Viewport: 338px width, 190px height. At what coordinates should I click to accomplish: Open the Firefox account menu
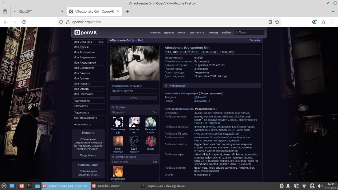314,22
